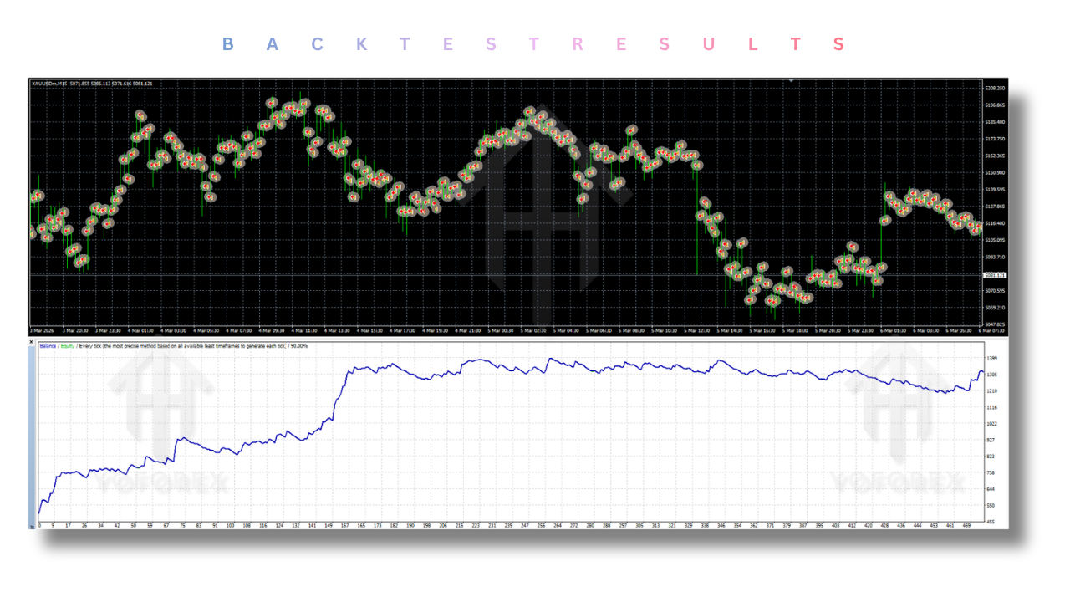Viewport: 1070px width, 602px height.
Task: Click the 5 Mar 00:30 time axis label
Action: click(x=501, y=330)
